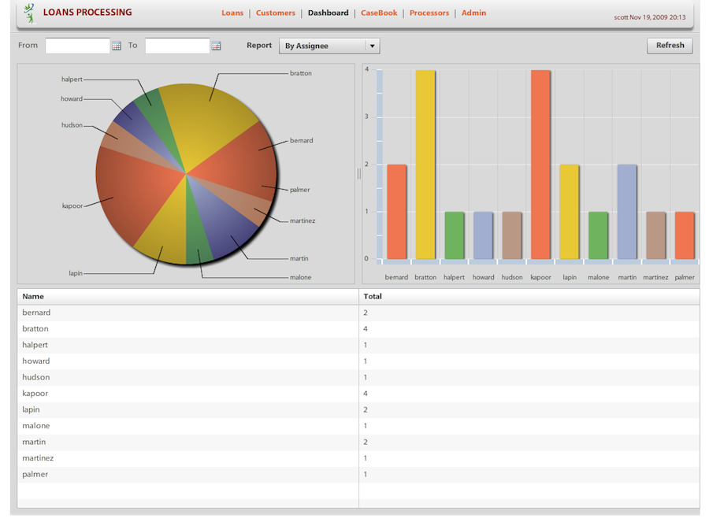Screen dimensions: 709x522
Task: Select the bratton row in table
Action: click(358, 329)
